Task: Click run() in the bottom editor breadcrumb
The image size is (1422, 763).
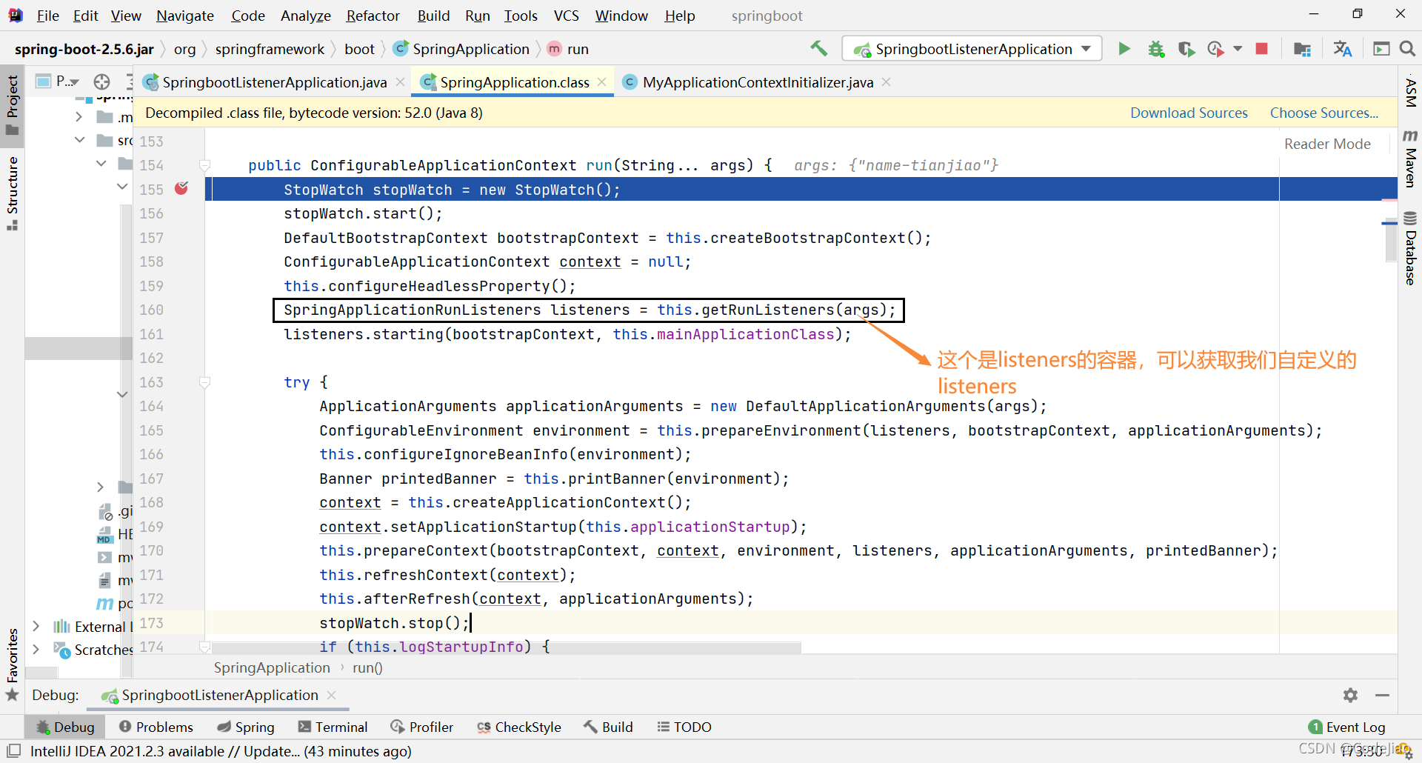Action: (367, 667)
